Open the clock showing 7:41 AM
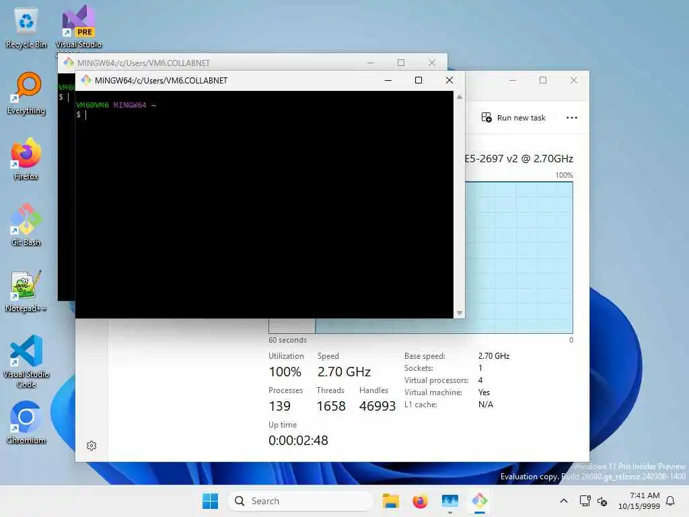Viewport: 689px width, 517px height. (639, 501)
